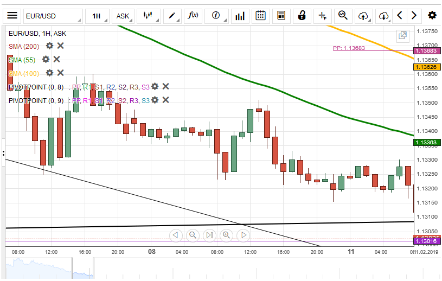Viewport: 442px width, 281px height.
Task: Expand the 1H timeframe selector
Action: click(99, 16)
